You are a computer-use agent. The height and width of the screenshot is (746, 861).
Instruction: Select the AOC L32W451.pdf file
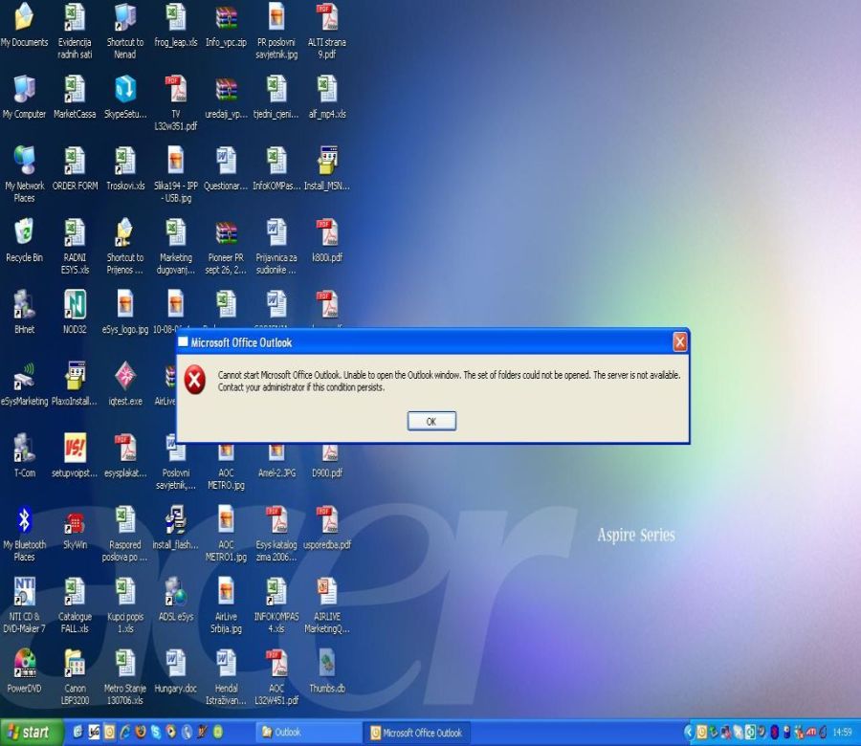[x=276, y=677]
